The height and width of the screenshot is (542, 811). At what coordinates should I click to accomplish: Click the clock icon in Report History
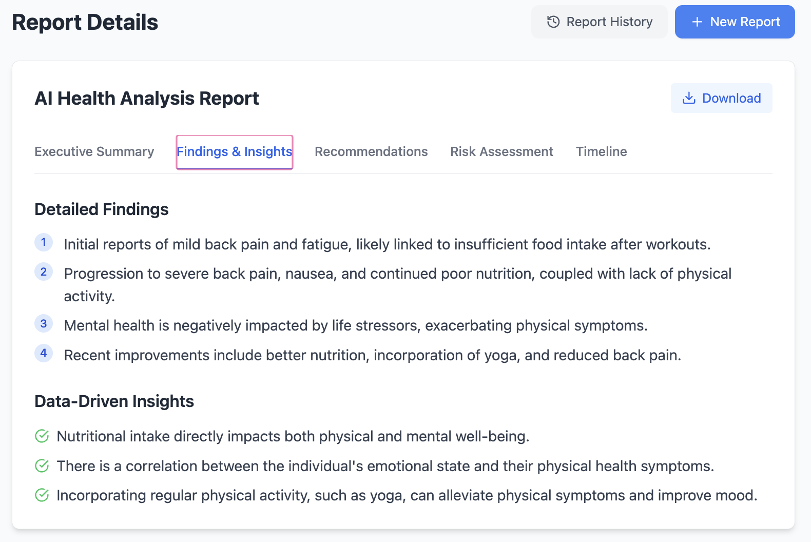553,22
